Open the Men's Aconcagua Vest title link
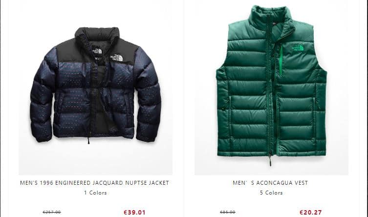Screen dimensions: 368x217 270,183
